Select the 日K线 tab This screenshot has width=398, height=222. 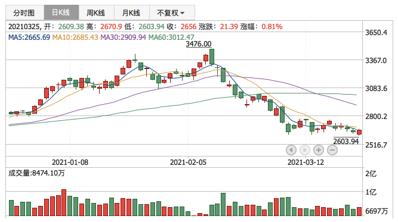coord(61,12)
